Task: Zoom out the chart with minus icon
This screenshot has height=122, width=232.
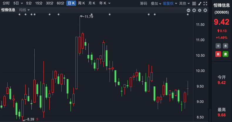Action: [189, 10]
